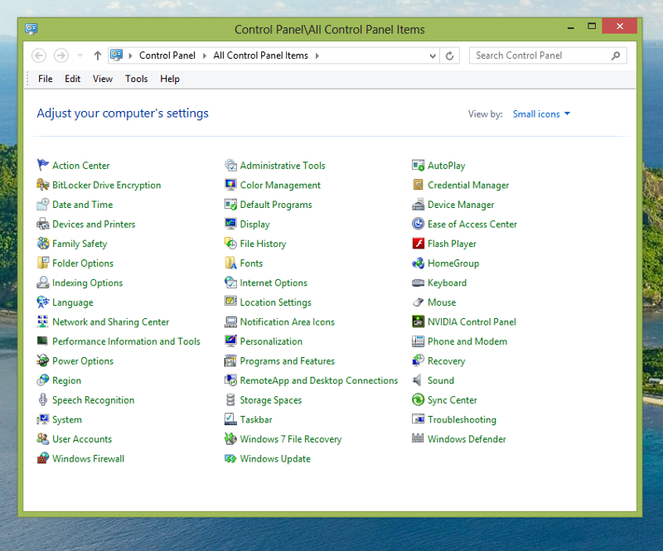Open the HomeGroup link

[x=453, y=263]
